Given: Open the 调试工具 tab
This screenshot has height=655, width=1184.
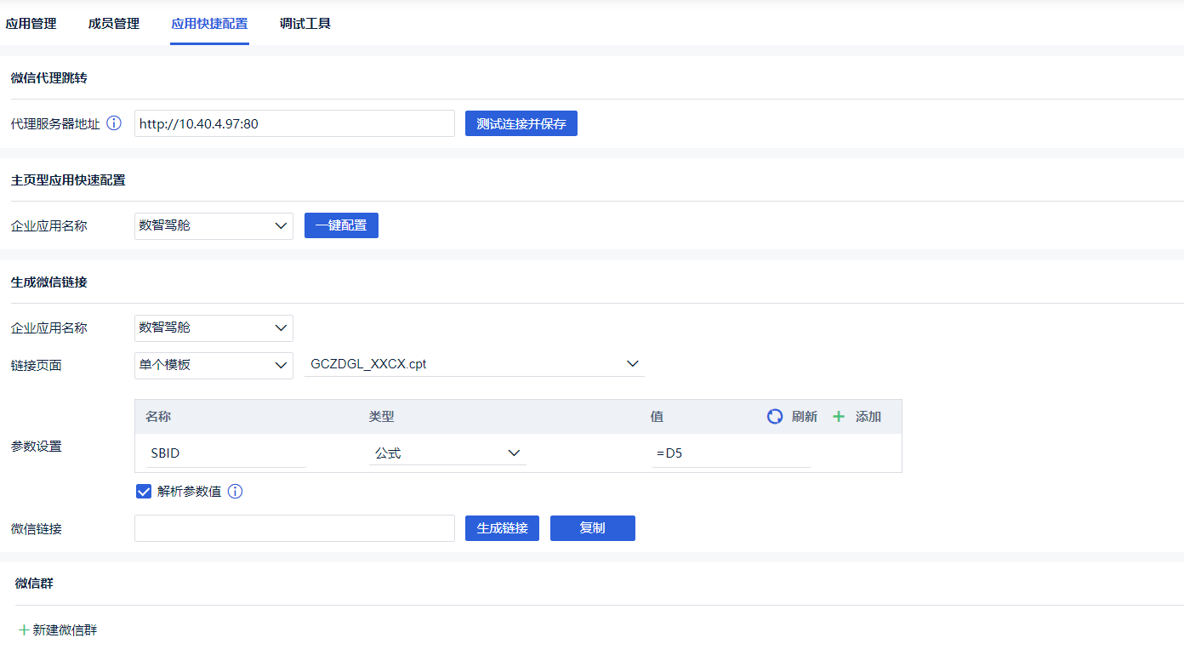Looking at the screenshot, I should (x=305, y=24).
